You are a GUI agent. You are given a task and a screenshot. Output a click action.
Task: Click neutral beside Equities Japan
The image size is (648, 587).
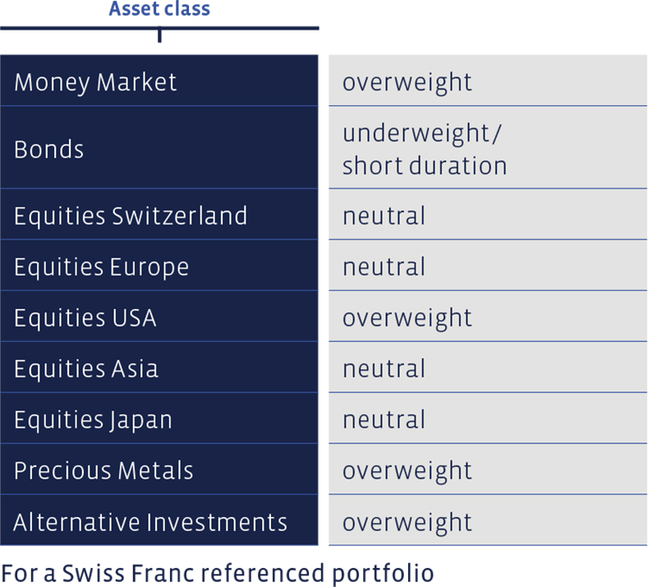tap(384, 419)
